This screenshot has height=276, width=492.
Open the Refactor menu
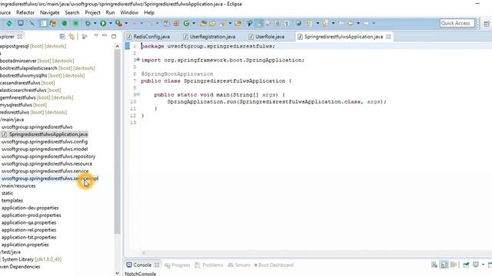25,12
